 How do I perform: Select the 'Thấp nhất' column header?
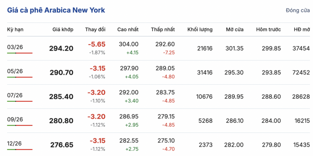pos(163,30)
